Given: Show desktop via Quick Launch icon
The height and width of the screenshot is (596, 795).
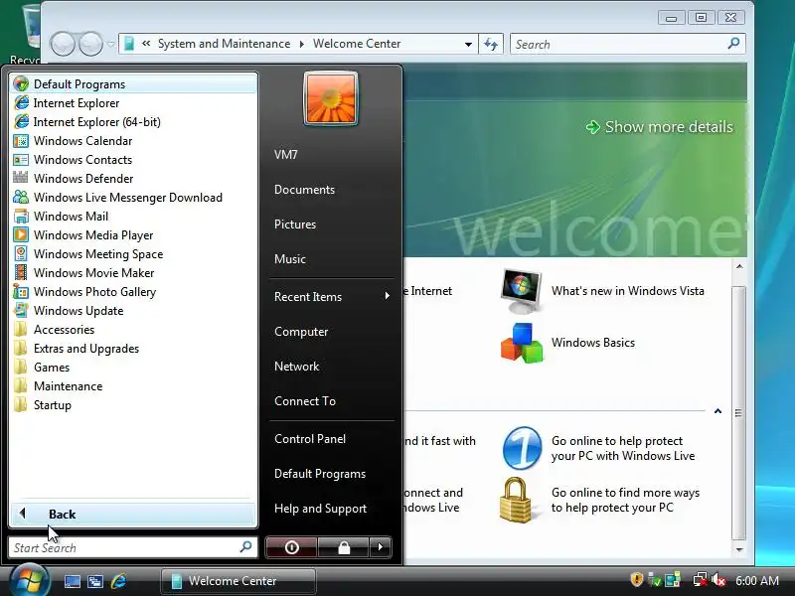Looking at the screenshot, I should 72,581.
